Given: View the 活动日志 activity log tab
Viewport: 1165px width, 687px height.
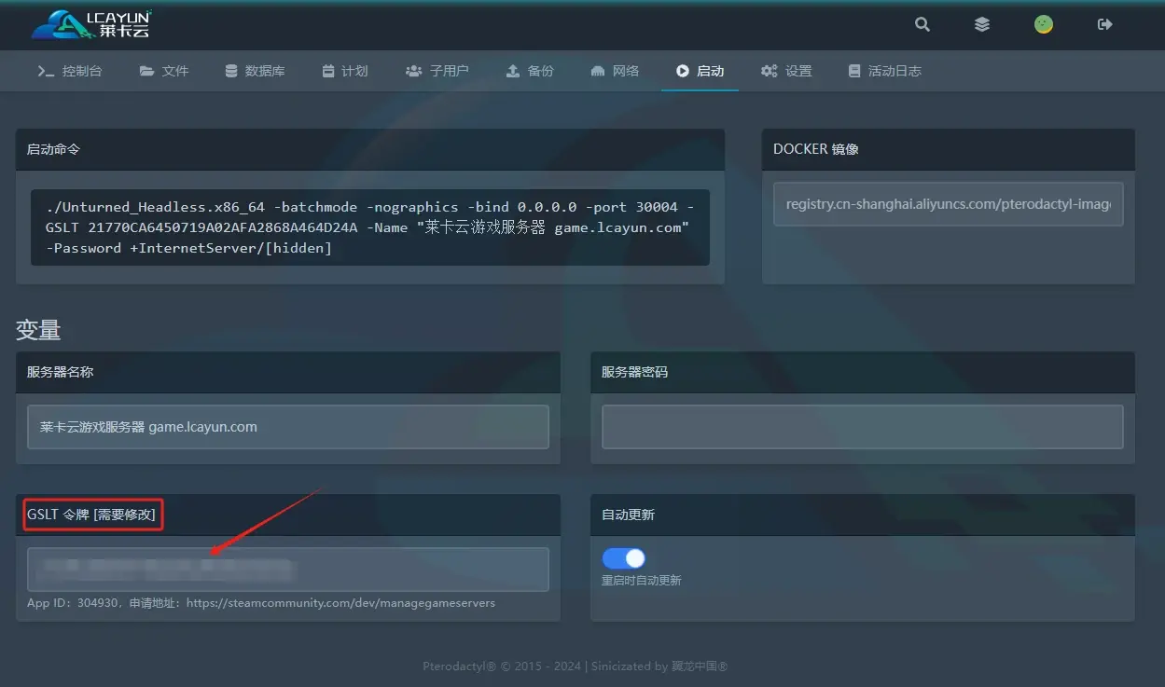Looking at the screenshot, I should click(x=885, y=71).
